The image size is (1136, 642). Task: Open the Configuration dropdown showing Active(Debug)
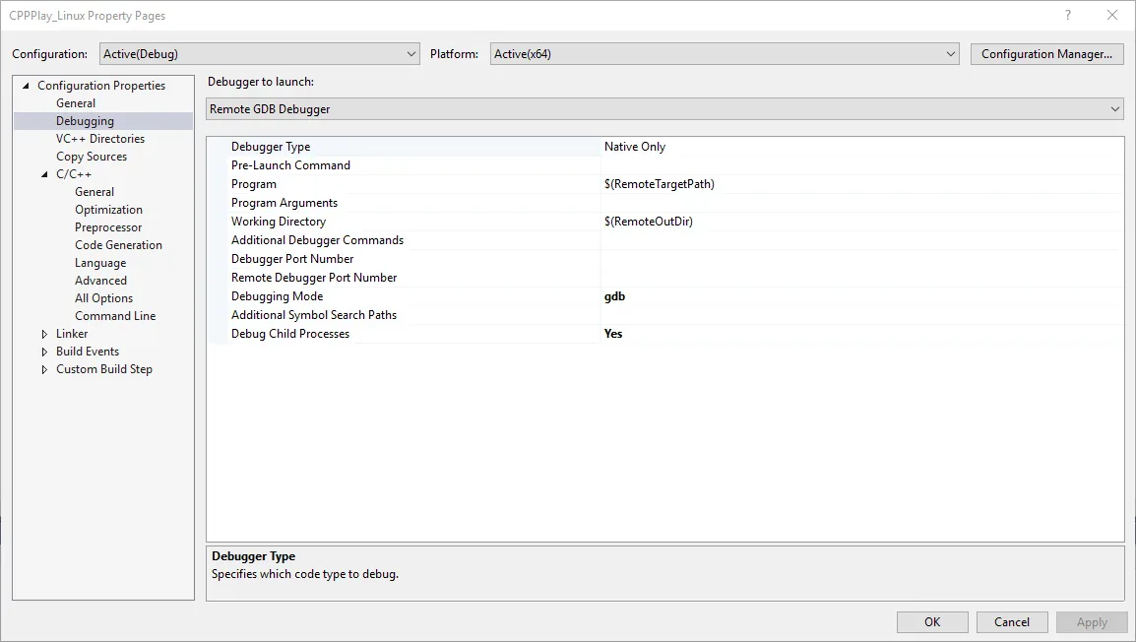[259, 53]
